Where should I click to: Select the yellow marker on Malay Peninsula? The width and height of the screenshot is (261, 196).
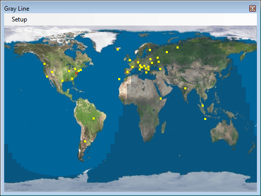pos(203,106)
